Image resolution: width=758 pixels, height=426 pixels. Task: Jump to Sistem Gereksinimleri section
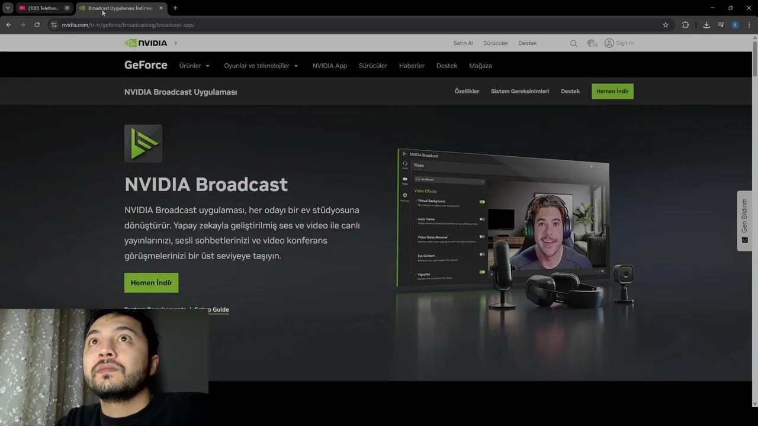[x=520, y=91]
